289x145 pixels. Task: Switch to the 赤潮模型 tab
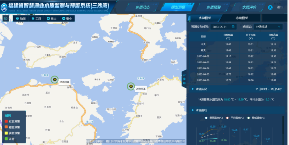240,18
